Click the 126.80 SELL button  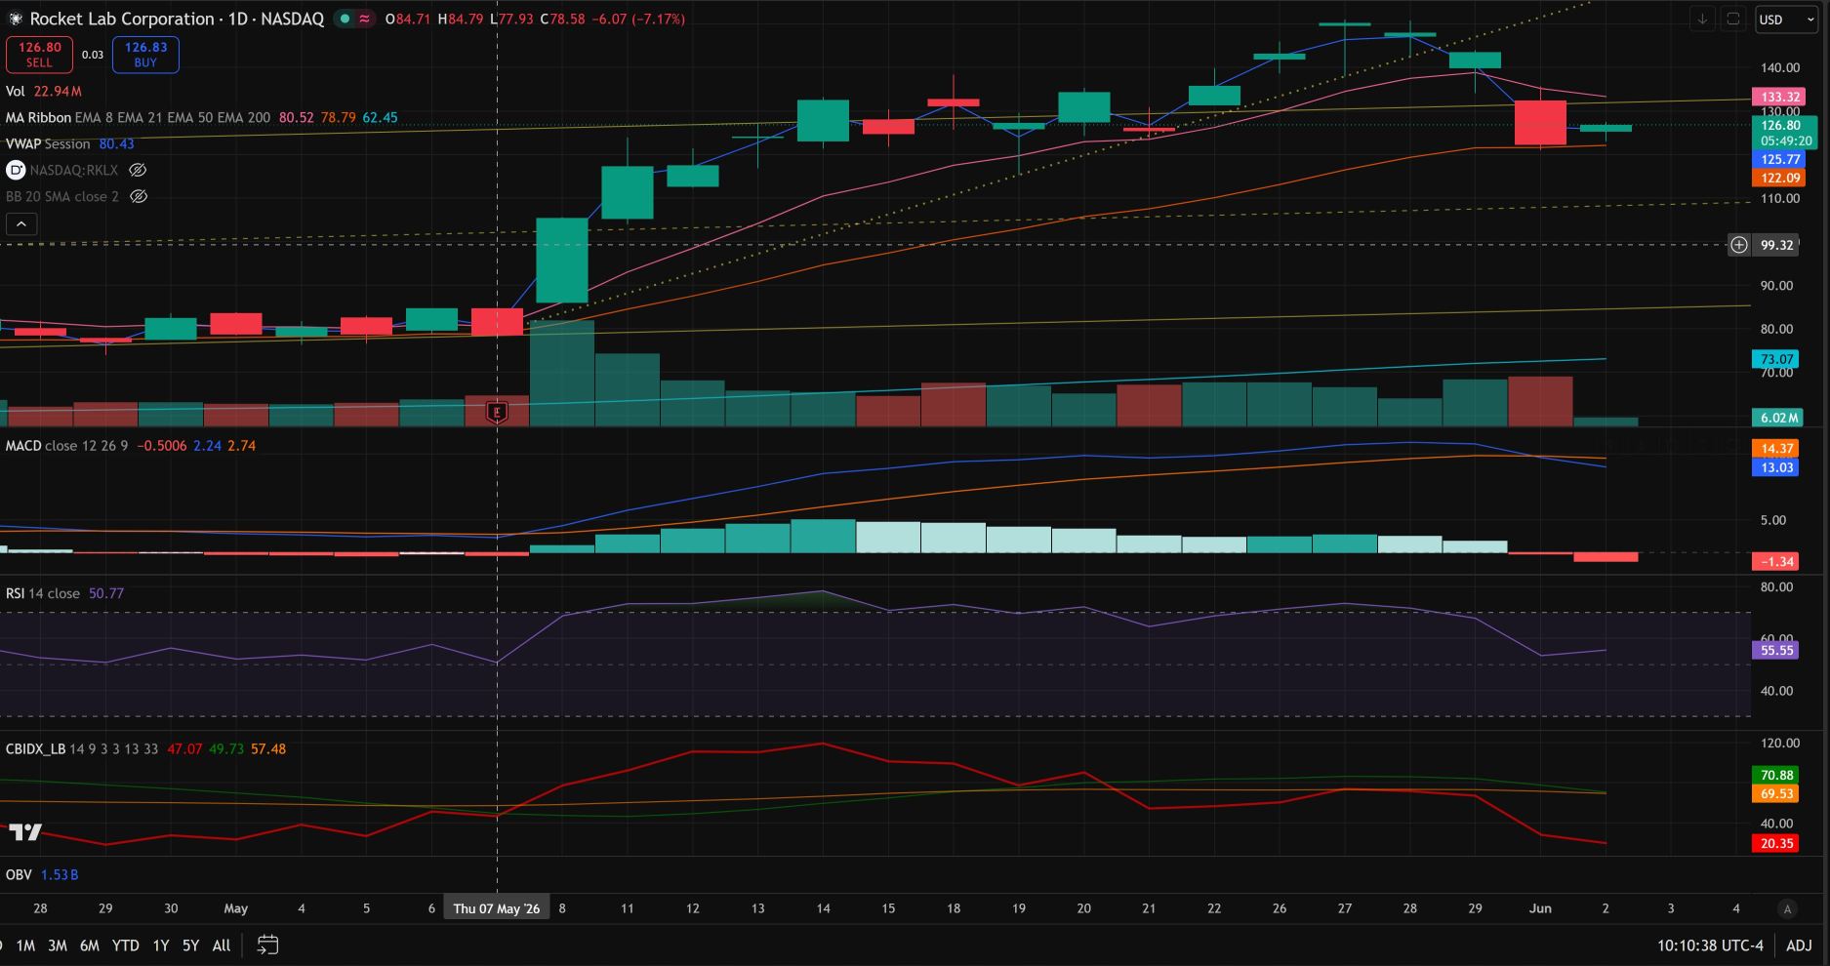39,55
